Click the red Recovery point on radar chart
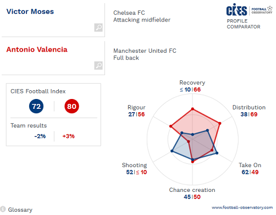 point(192,109)
